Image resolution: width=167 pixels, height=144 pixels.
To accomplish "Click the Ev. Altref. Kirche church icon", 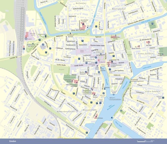I will pos(139,46).
